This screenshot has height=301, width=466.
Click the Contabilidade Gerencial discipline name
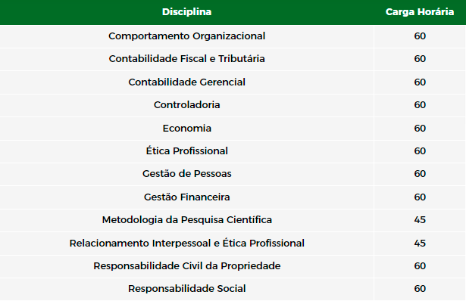(x=186, y=82)
